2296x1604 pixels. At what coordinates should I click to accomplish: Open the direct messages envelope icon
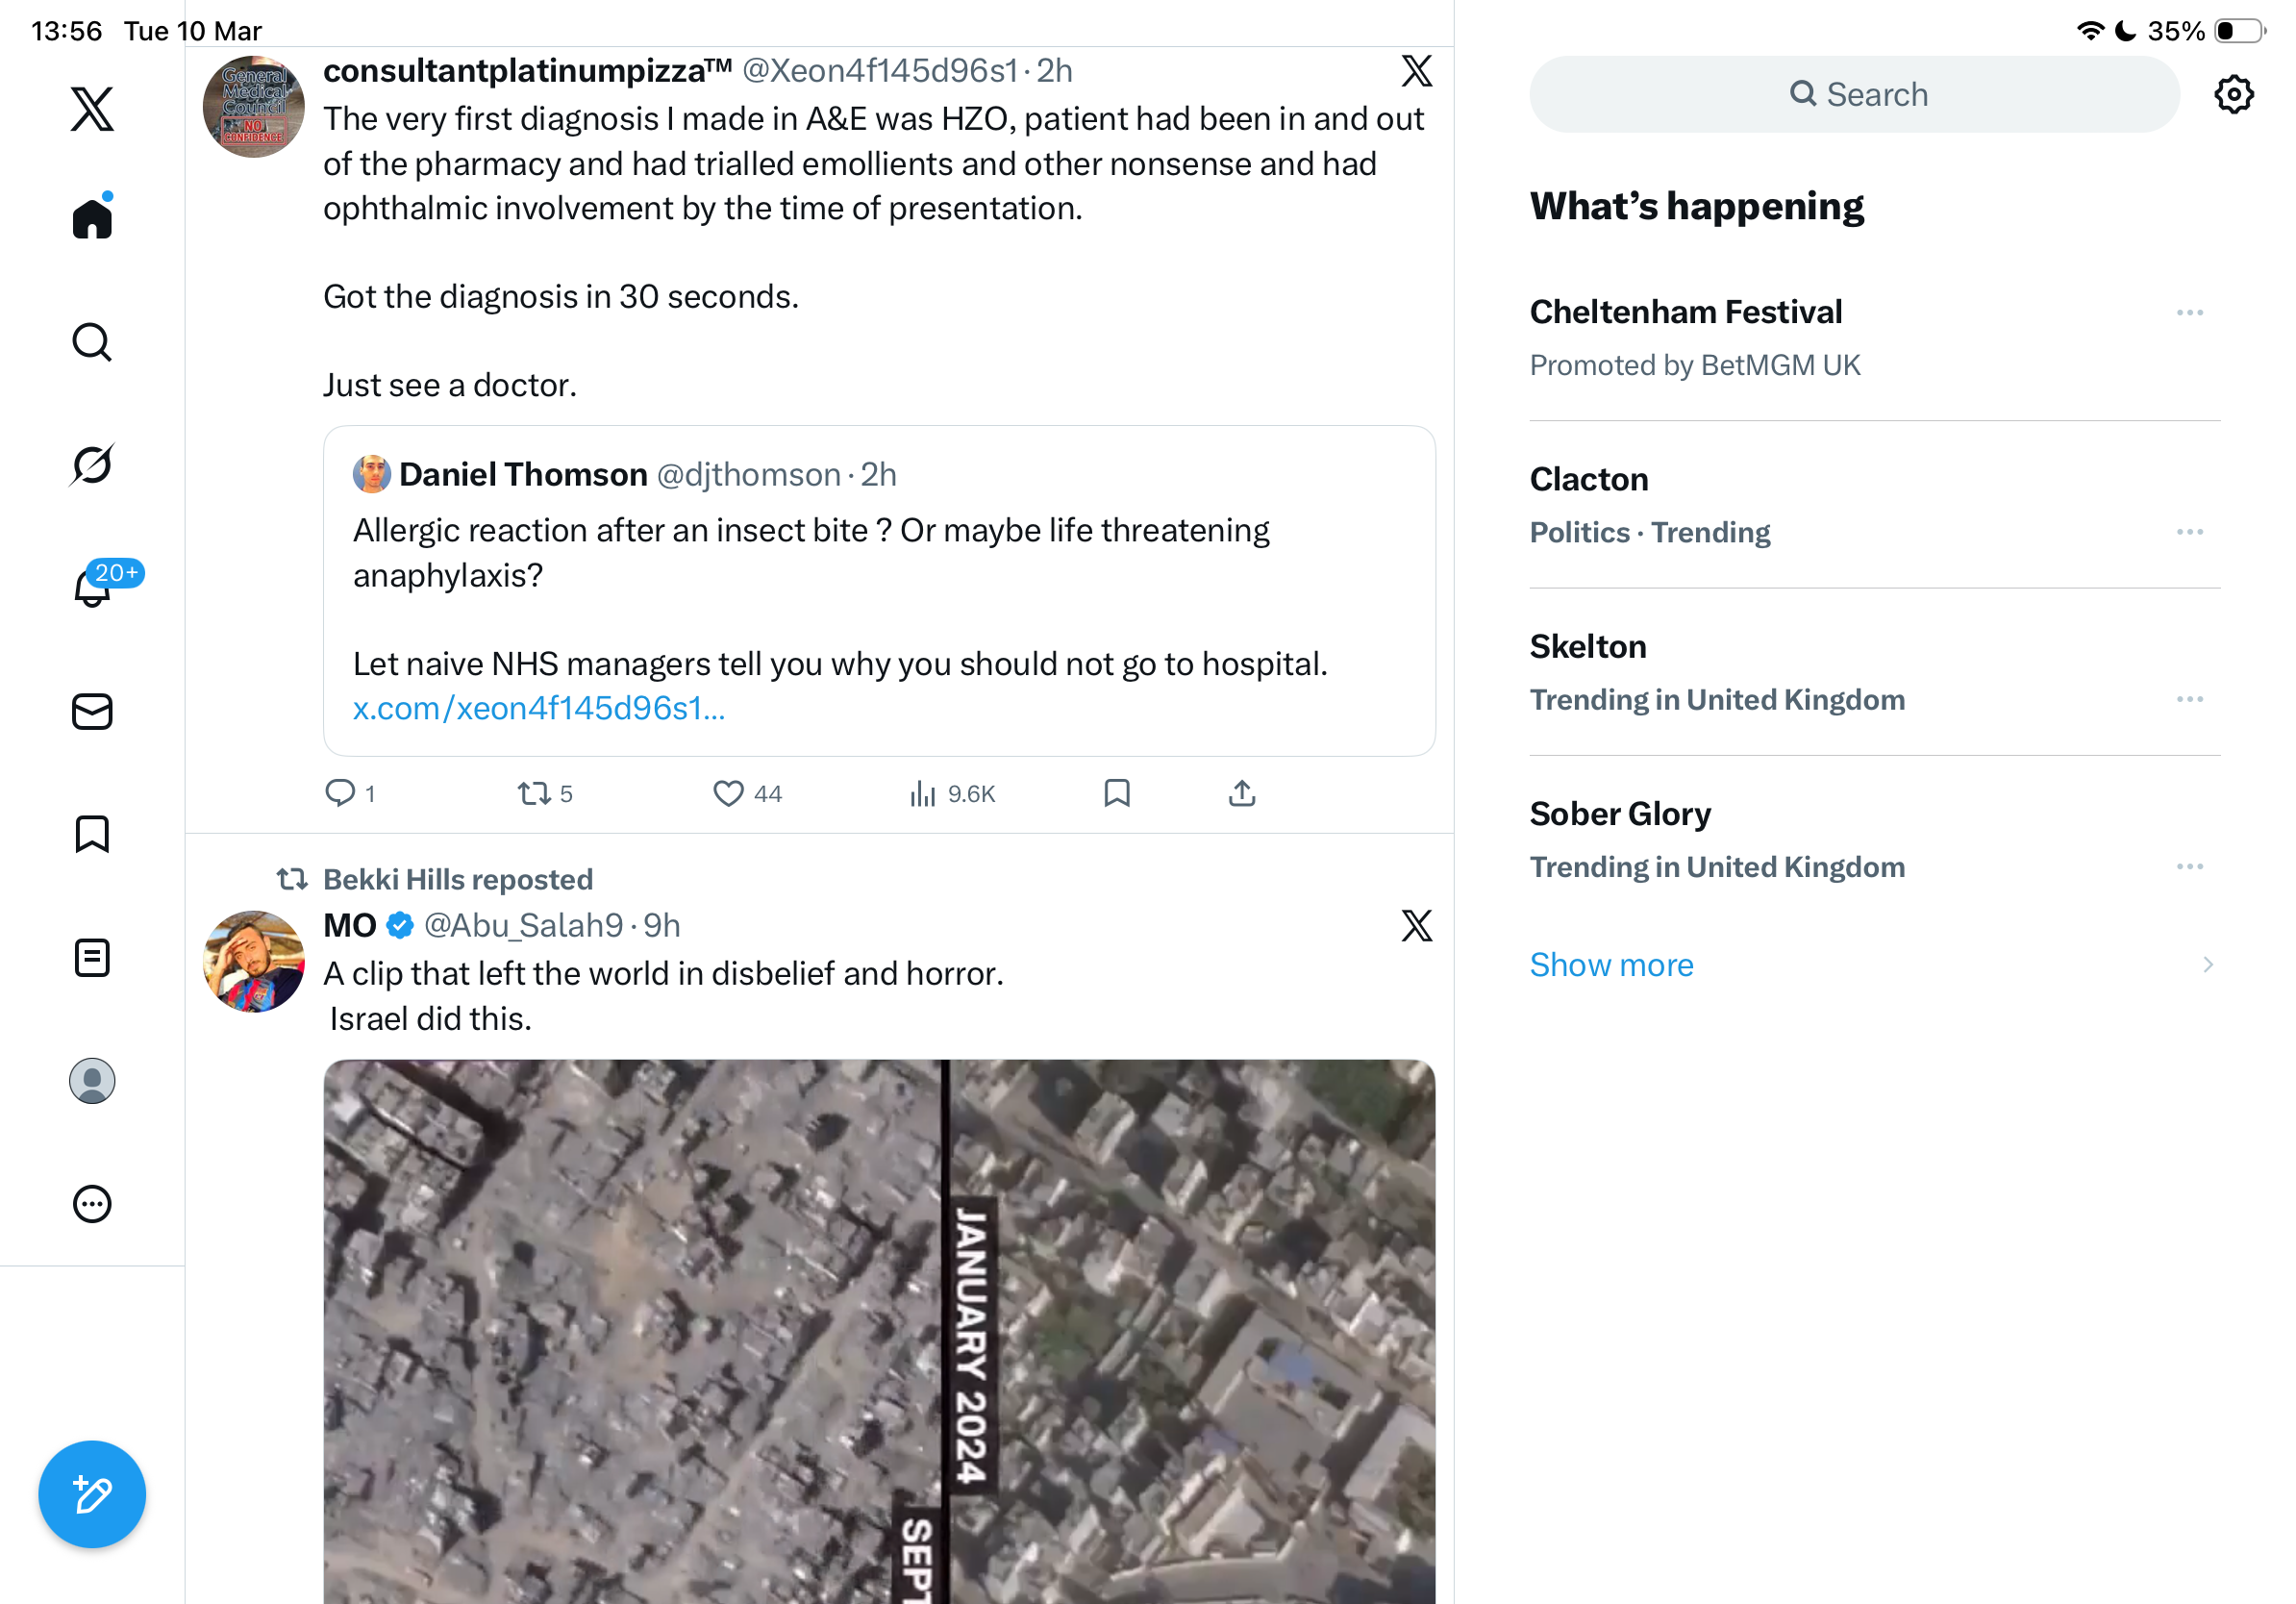[x=92, y=711]
